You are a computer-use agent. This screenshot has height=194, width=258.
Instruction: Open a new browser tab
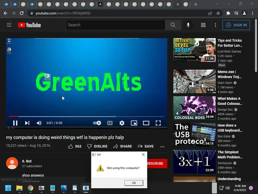coord(196,4)
